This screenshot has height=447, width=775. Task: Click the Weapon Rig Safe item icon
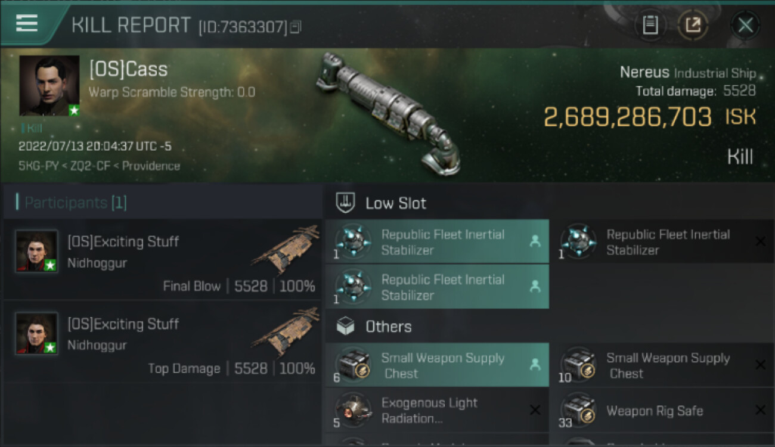578,410
